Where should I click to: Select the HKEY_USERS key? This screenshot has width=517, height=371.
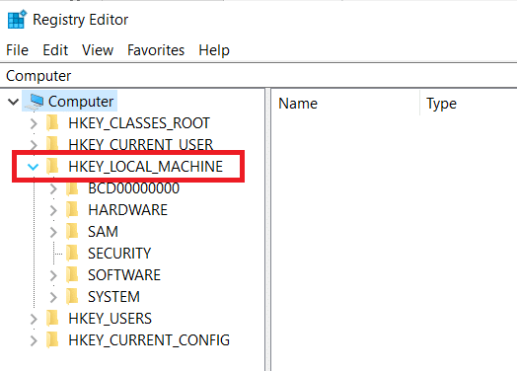[x=110, y=319]
